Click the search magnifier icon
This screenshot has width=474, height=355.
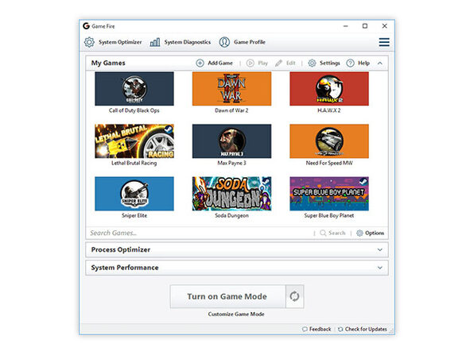coord(323,233)
